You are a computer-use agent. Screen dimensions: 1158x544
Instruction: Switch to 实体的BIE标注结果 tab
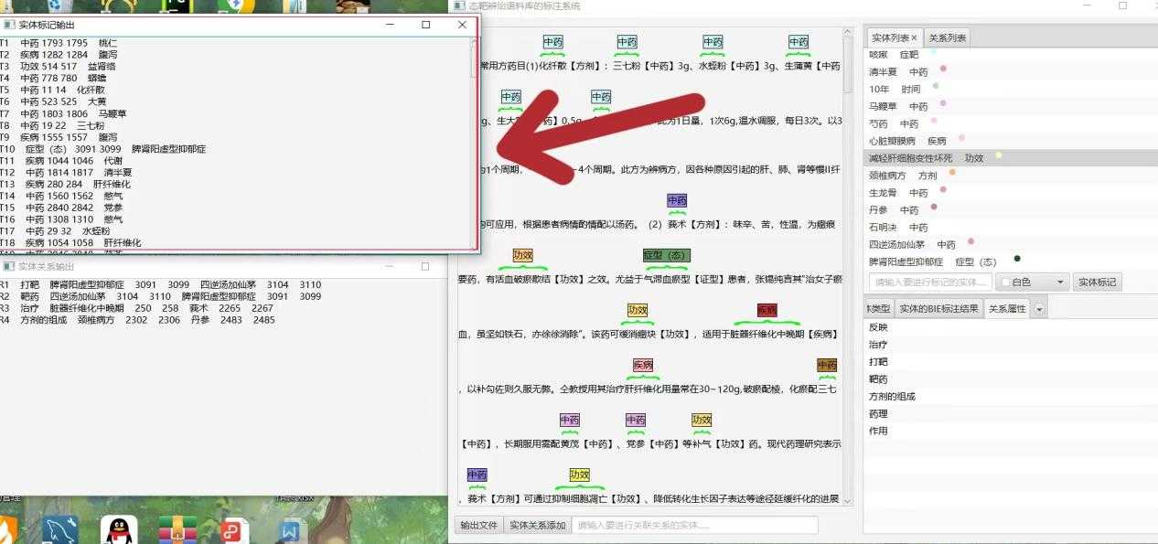click(938, 309)
